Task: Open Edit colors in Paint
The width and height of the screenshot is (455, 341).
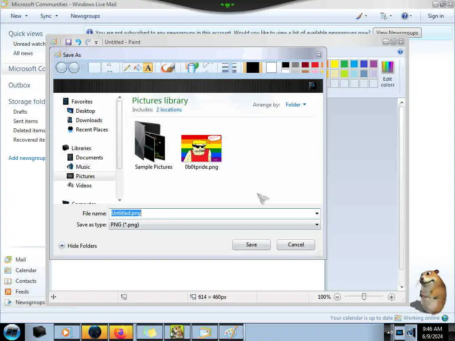Action: coord(387,74)
